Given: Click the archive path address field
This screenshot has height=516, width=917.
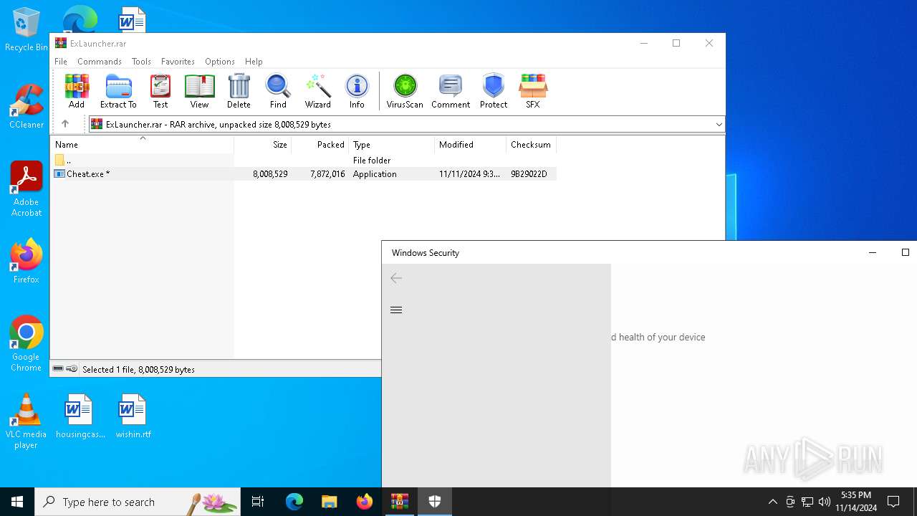Looking at the screenshot, I should [406, 125].
